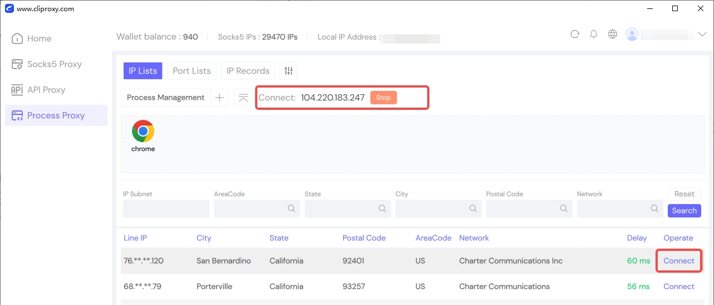Collapse the process panel icon

click(x=243, y=98)
